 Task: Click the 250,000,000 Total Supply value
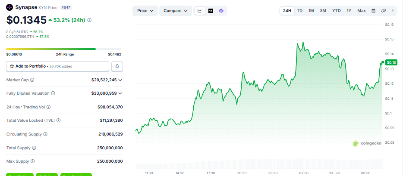point(110,148)
